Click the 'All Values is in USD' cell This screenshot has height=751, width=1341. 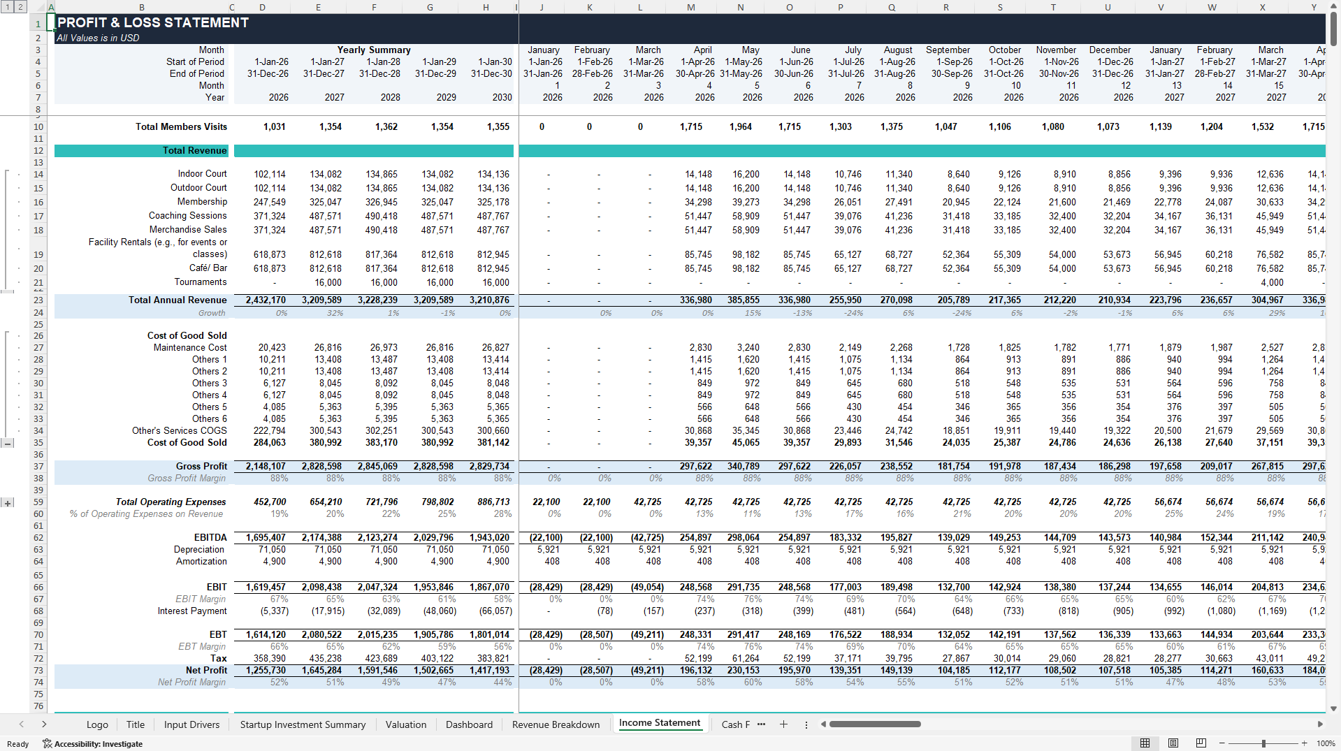tap(98, 38)
